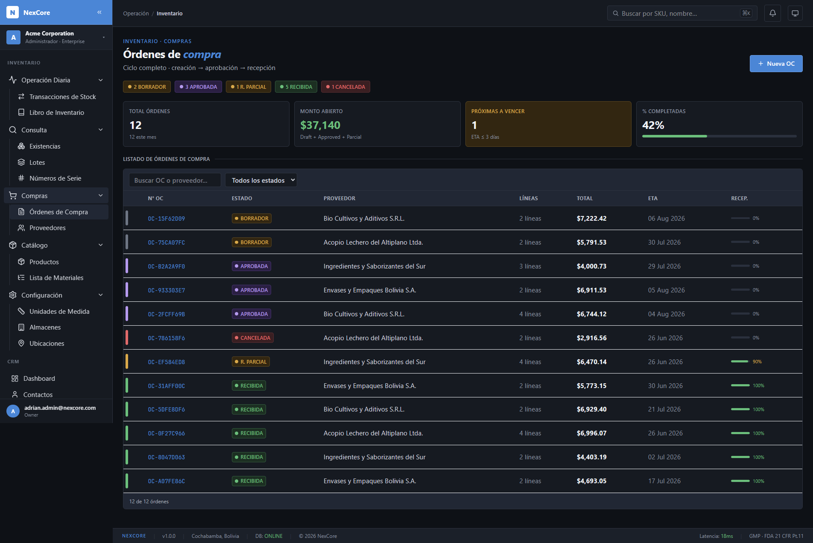Click the Lotes layers icon

(x=21, y=162)
